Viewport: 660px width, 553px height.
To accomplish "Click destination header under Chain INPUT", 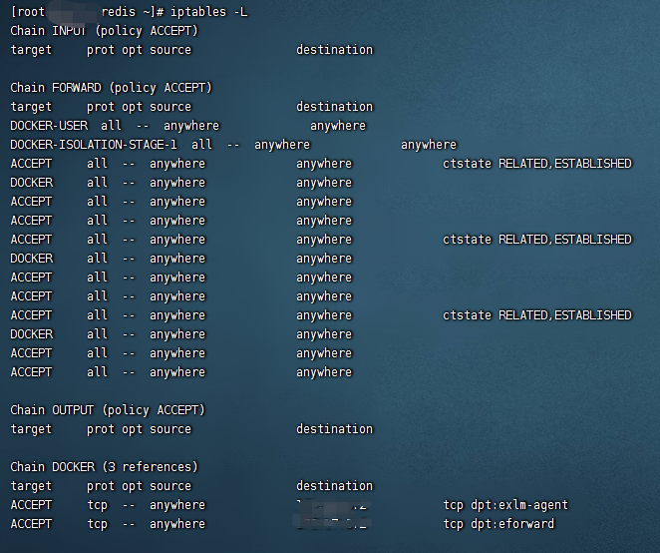I will point(334,49).
